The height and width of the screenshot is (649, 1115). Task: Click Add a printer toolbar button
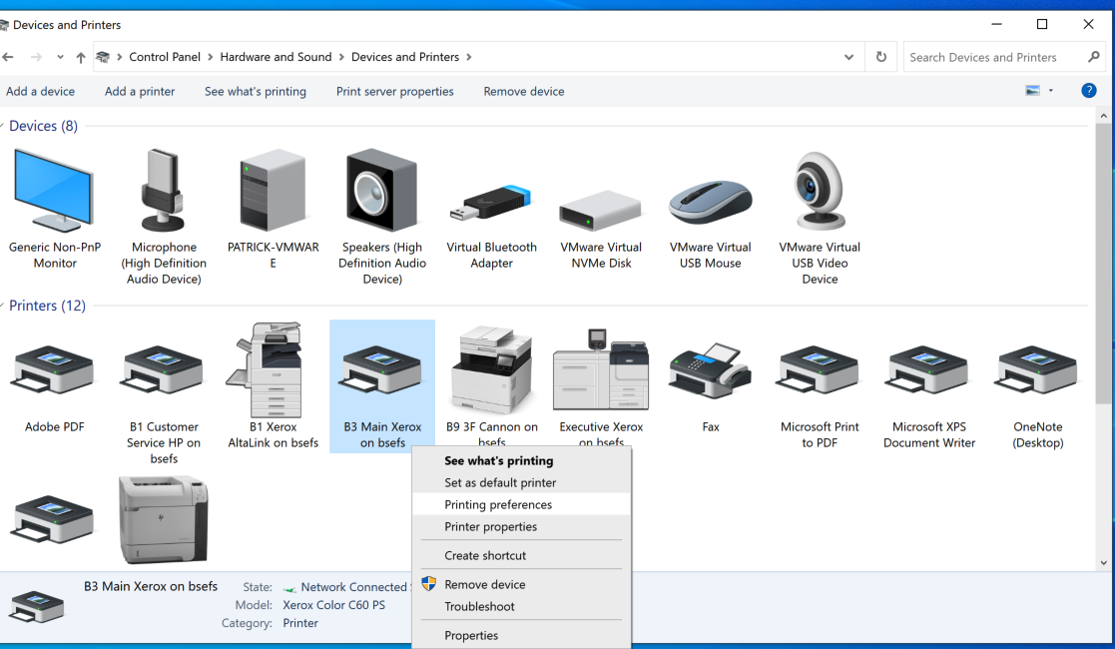coord(140,91)
